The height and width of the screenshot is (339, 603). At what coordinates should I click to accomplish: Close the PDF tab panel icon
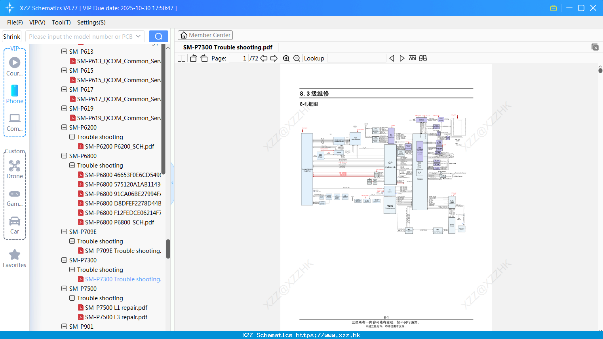point(595,47)
